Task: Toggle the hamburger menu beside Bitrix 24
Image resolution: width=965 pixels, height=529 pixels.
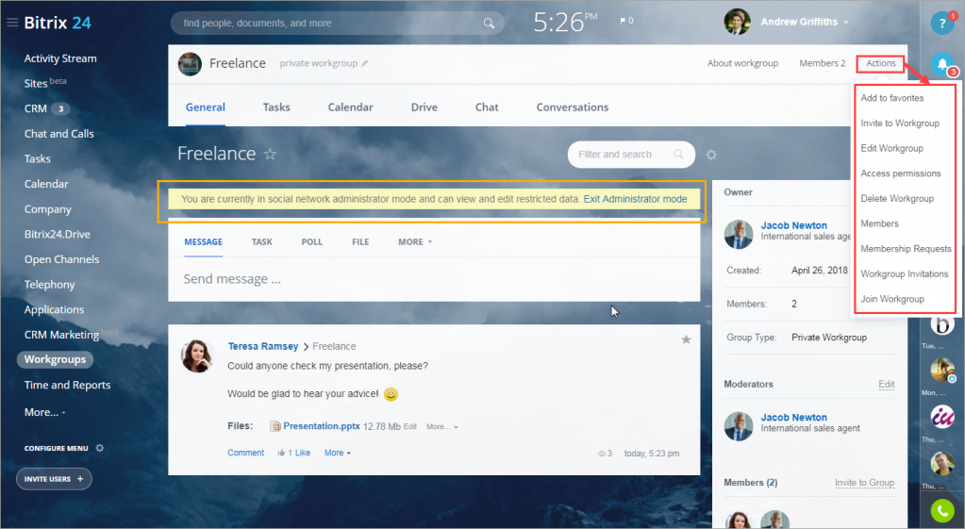Action: (x=12, y=23)
